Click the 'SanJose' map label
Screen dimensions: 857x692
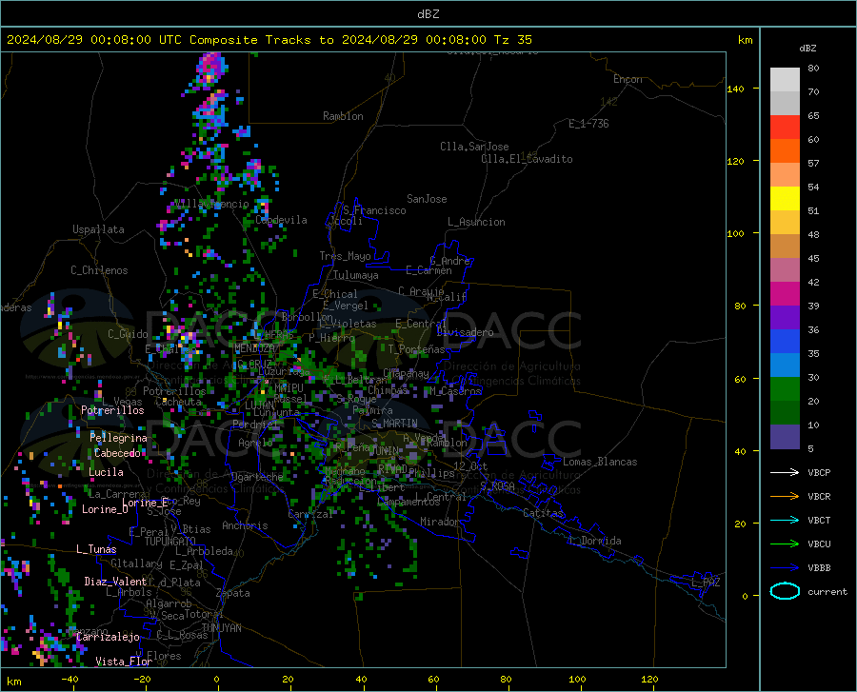click(427, 199)
